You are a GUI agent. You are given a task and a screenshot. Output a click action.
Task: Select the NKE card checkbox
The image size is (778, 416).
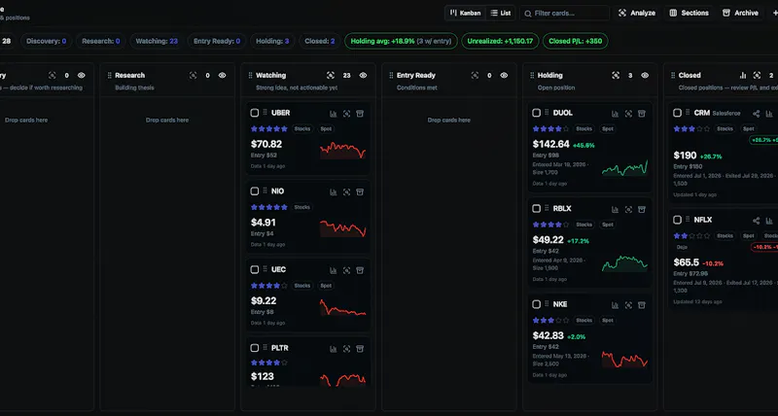(x=537, y=304)
